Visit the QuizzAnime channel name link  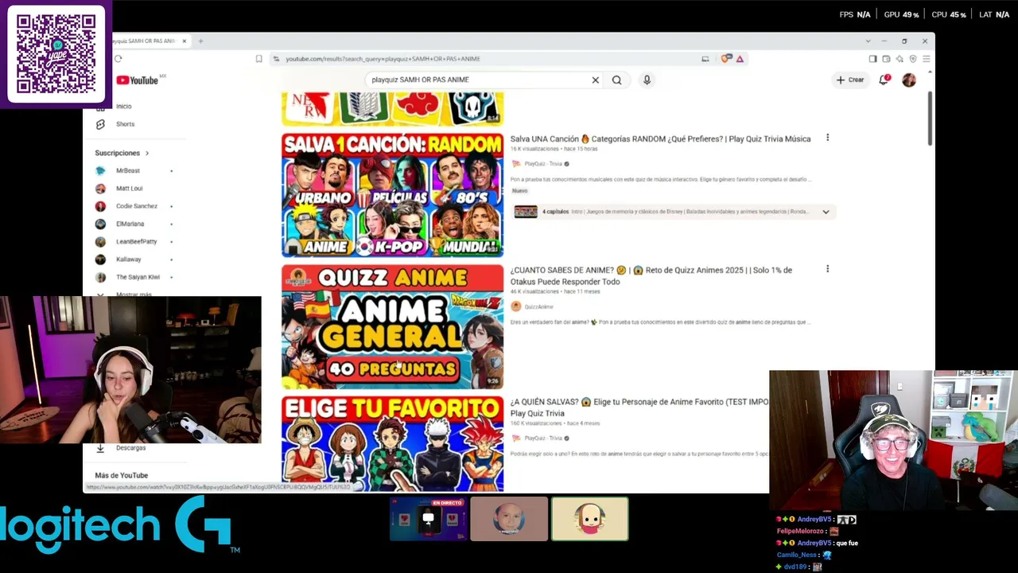point(538,306)
